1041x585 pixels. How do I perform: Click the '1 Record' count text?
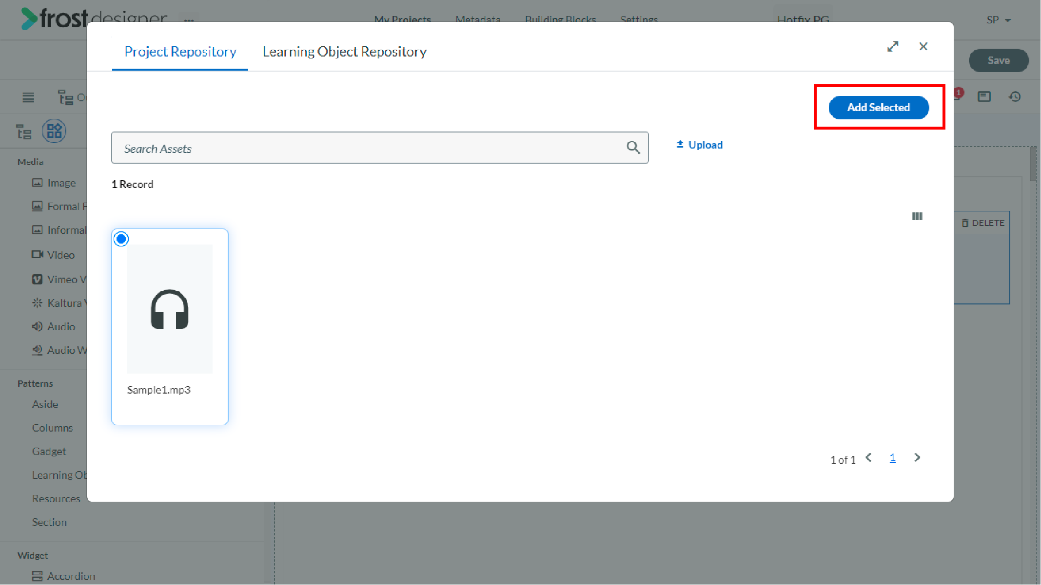pyautogui.click(x=133, y=184)
